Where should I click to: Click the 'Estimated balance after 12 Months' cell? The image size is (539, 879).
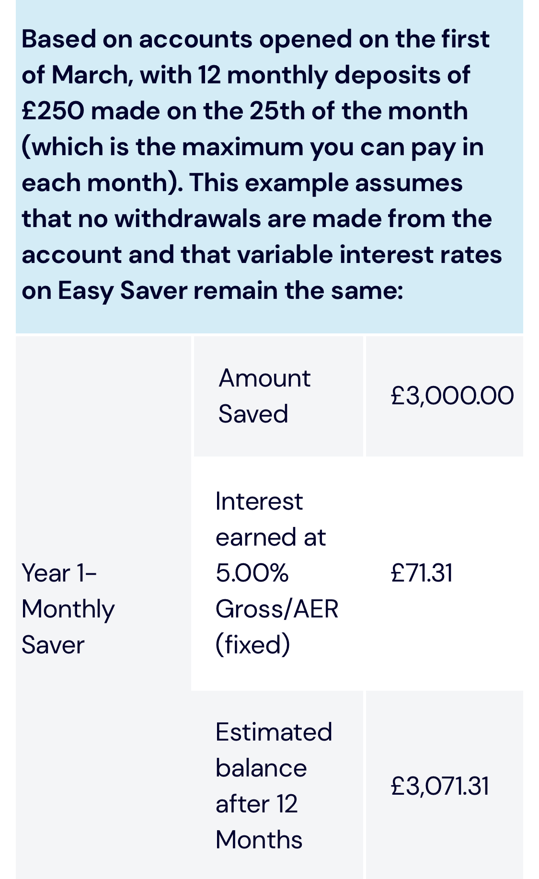tap(278, 785)
